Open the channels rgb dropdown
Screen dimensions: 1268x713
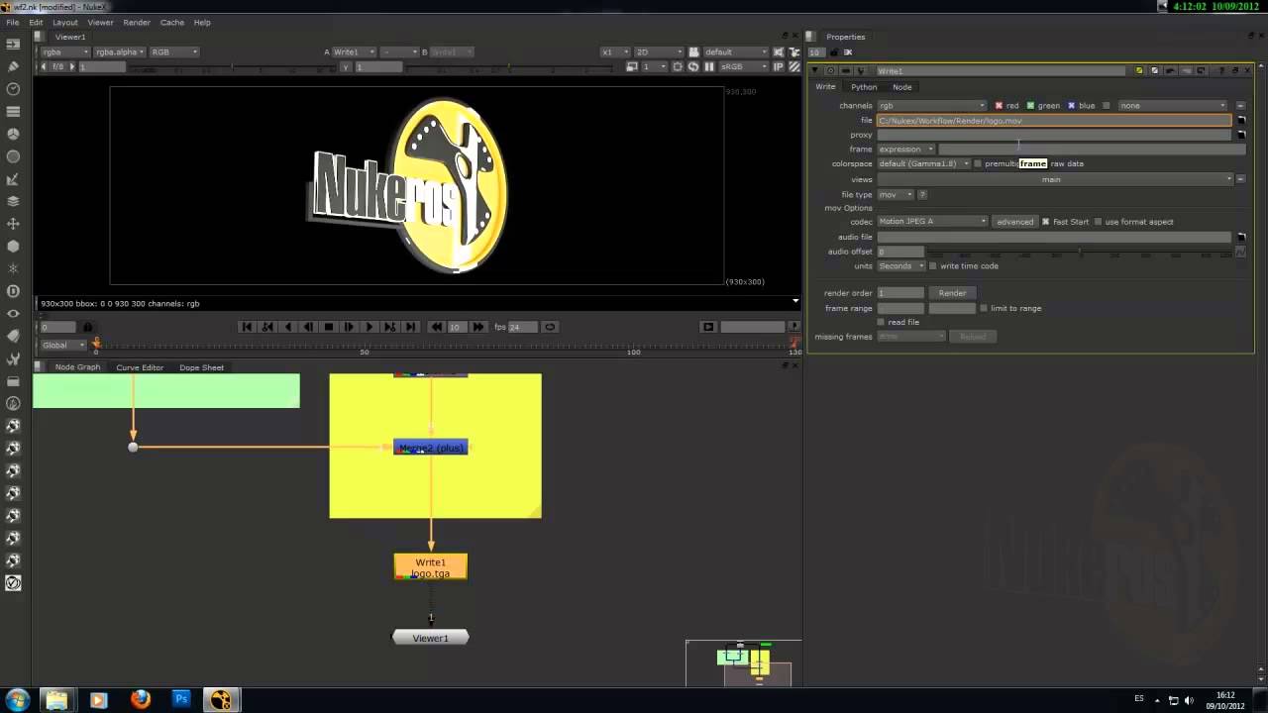pyautogui.click(x=932, y=105)
